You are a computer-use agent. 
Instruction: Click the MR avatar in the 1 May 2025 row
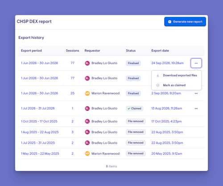[87, 154]
